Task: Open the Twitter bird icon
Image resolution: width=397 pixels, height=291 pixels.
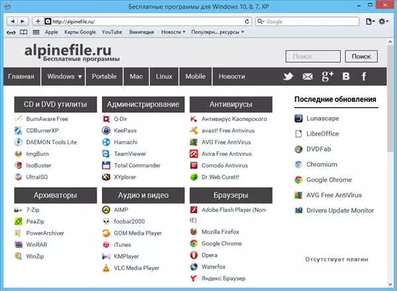Action: coord(288,76)
